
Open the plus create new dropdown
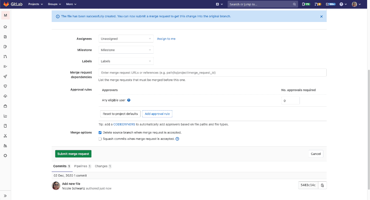[219, 4]
